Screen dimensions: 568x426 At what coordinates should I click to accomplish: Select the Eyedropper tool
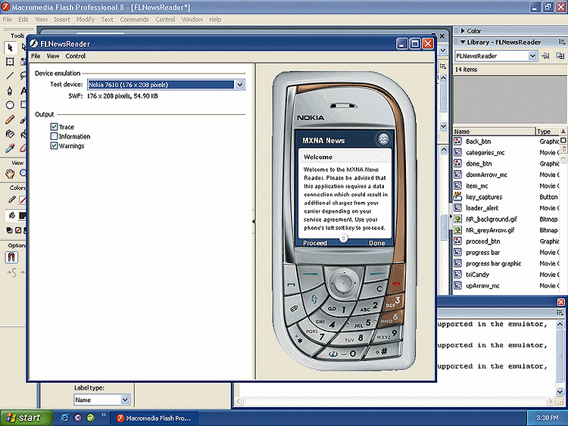(10, 148)
